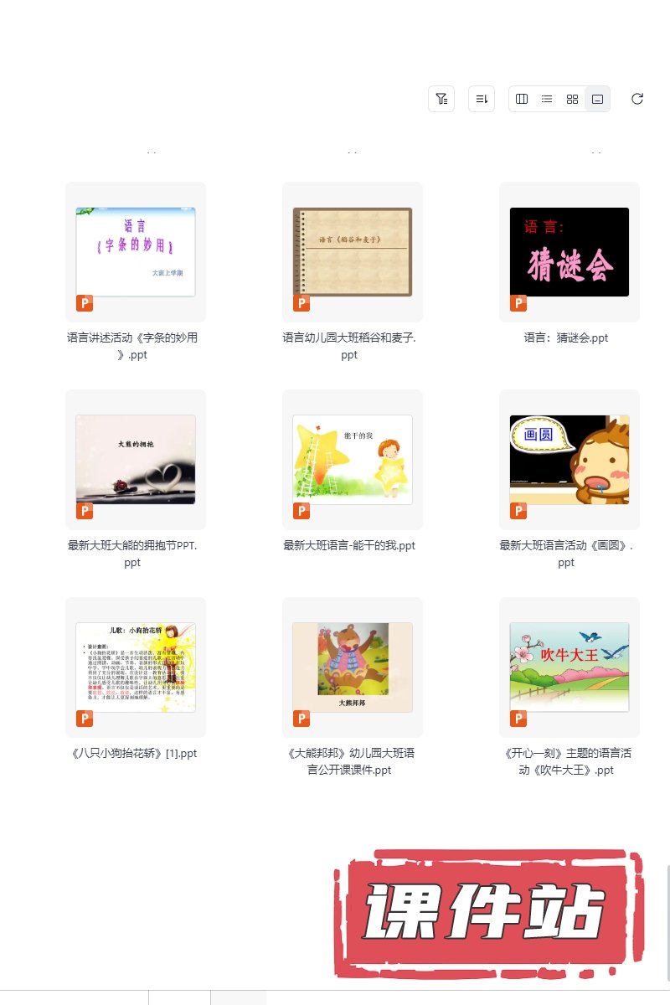Click PowerPoint icon on 八只小狗抬花轿 thumbnail
Viewport: 670px width, 1005px height.
point(85,719)
